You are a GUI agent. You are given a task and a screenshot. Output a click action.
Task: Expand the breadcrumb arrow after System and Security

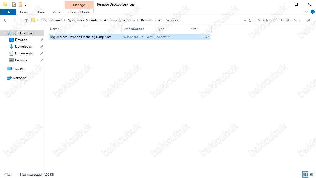pyautogui.click(x=101, y=20)
